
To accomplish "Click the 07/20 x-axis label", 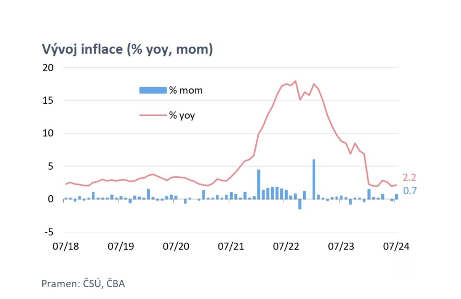I will (176, 246).
